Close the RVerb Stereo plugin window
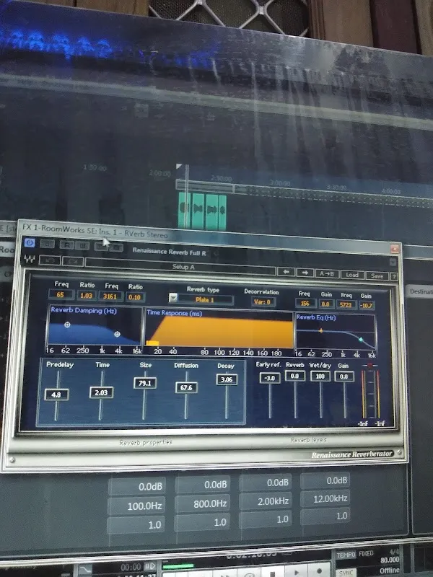433x577 pixels. pyautogui.click(x=395, y=249)
